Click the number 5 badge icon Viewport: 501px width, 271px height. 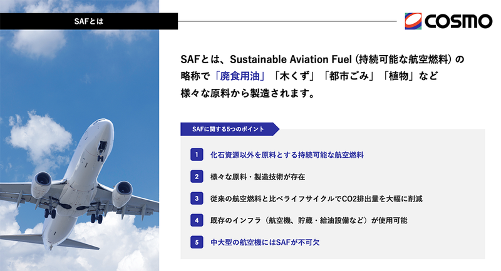[196, 242]
